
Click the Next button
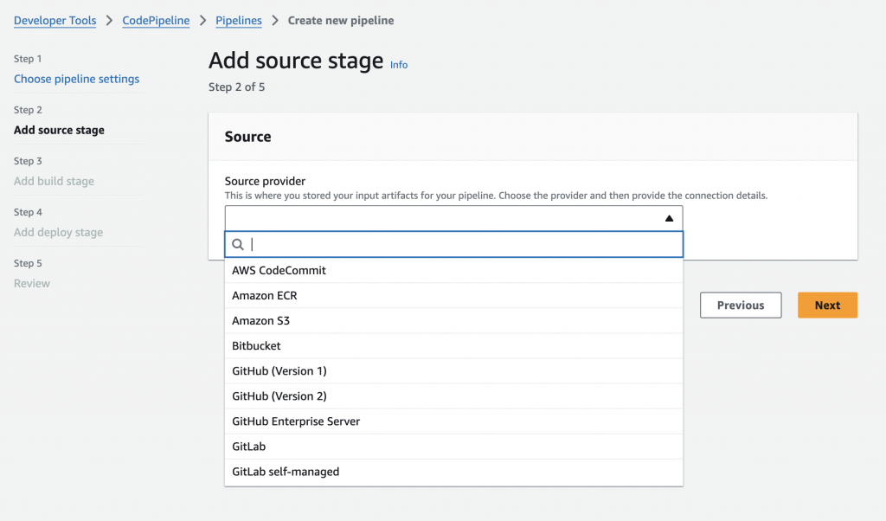[827, 306]
